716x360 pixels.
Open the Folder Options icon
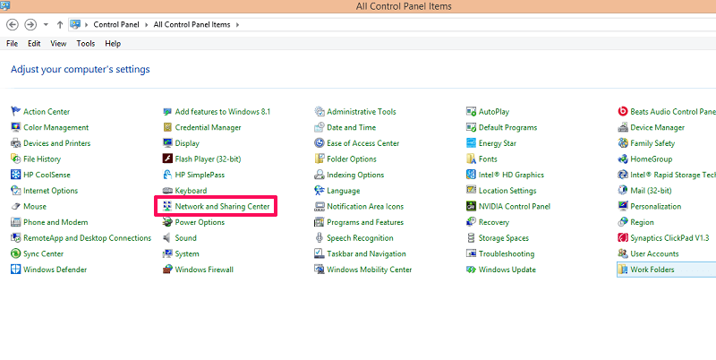[x=320, y=159]
